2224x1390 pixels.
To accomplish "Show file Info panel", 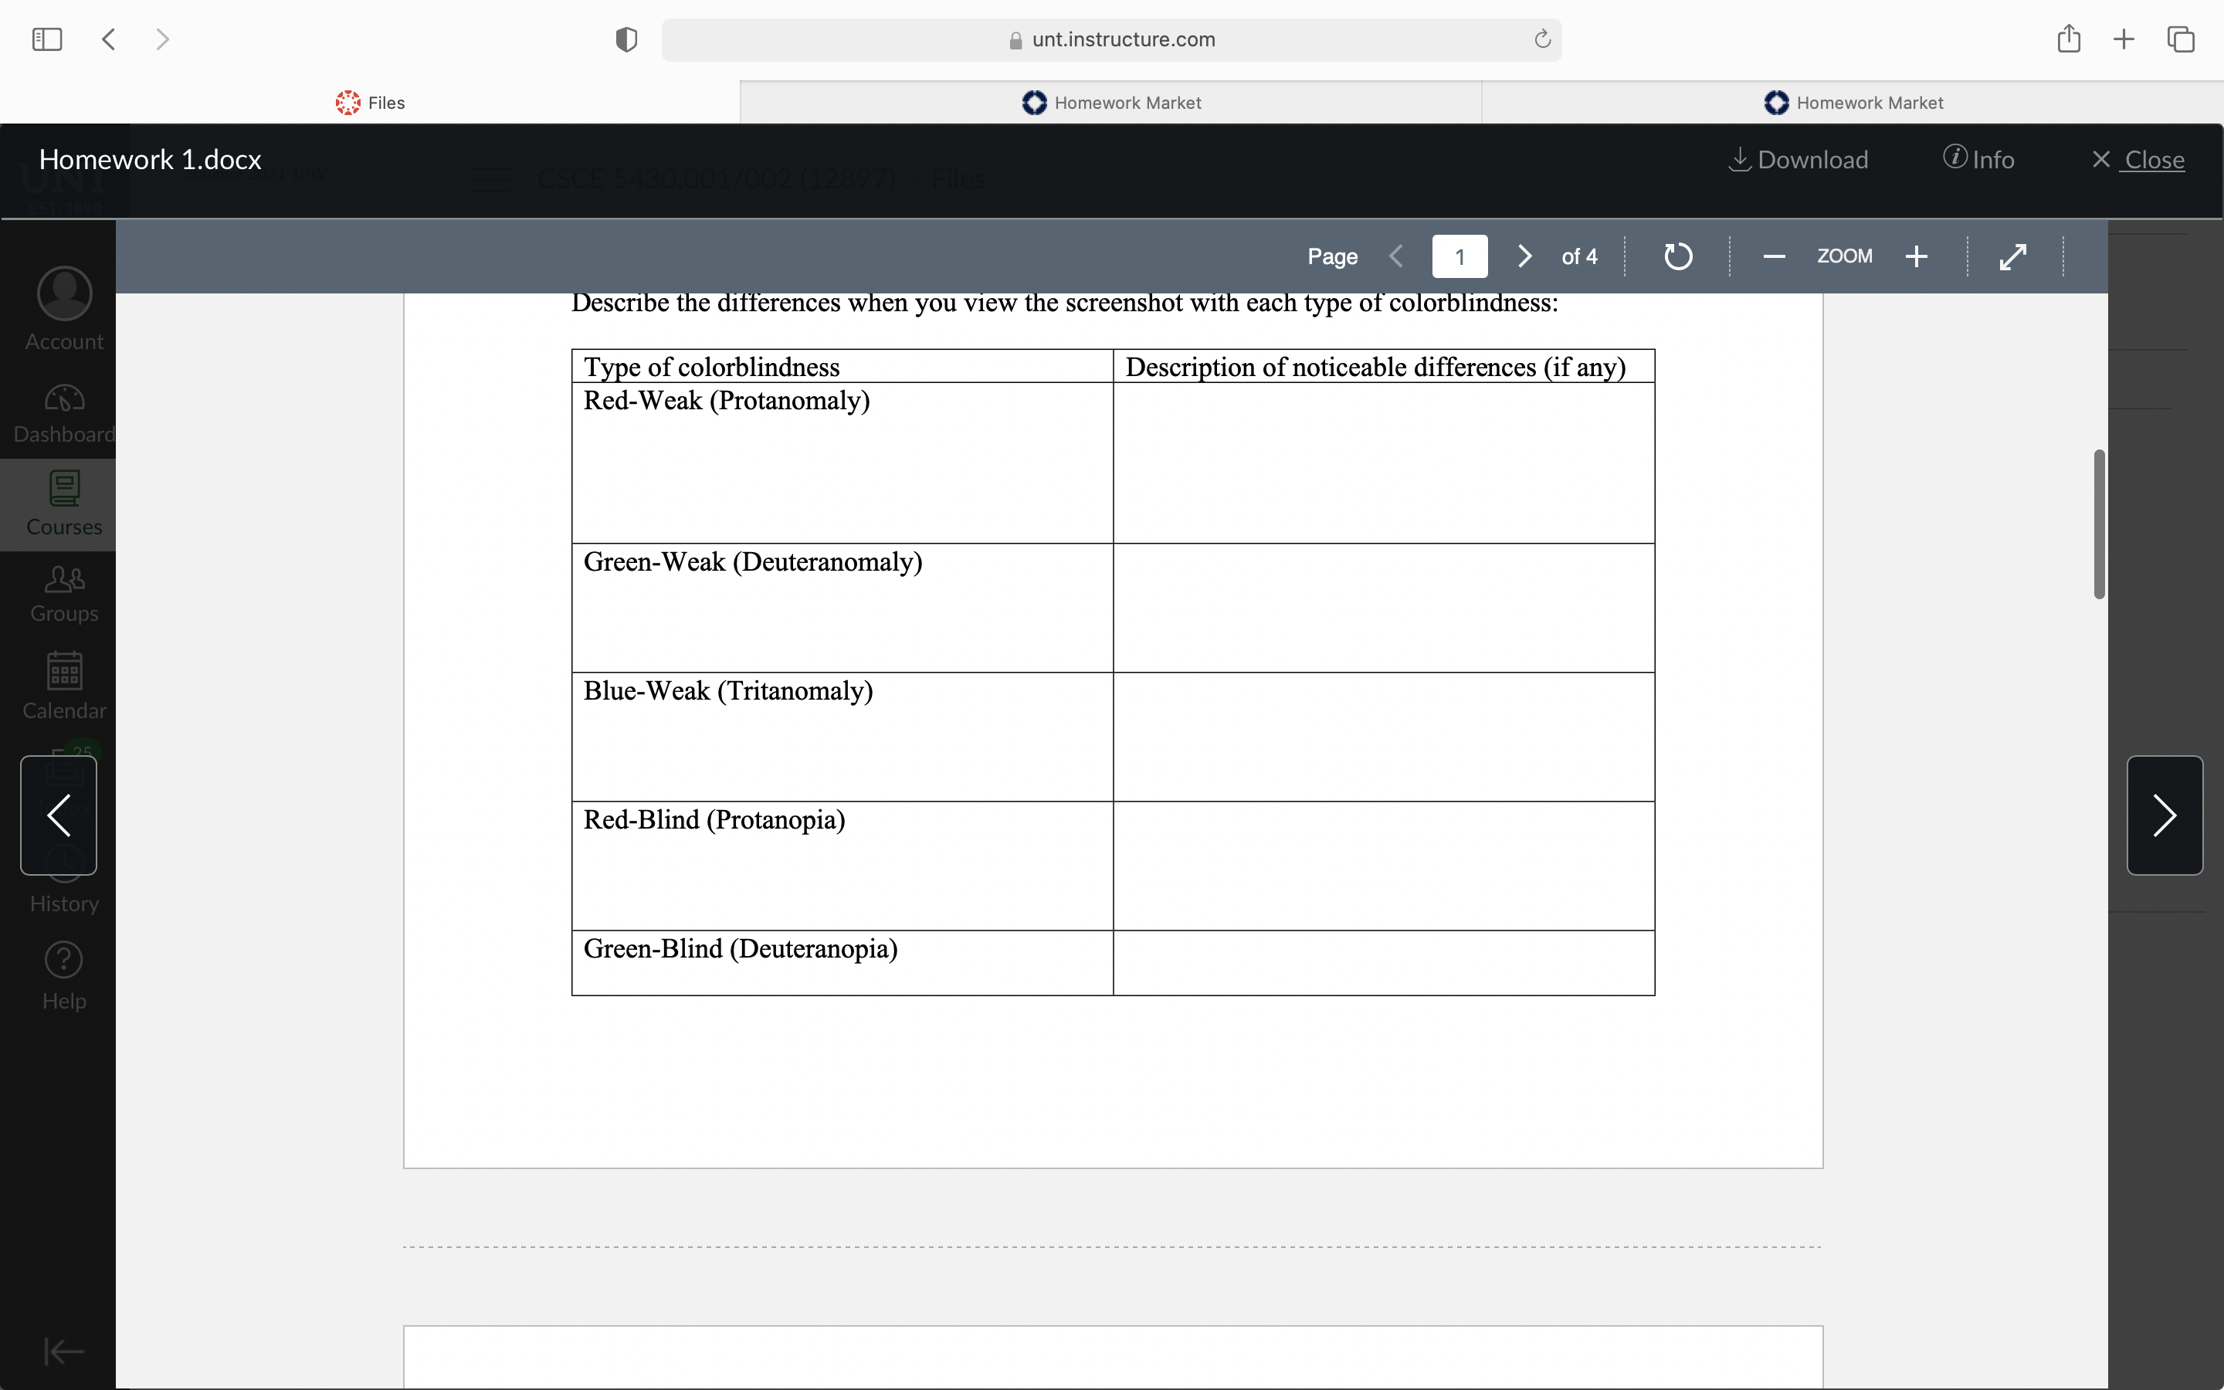I will coord(1978,159).
